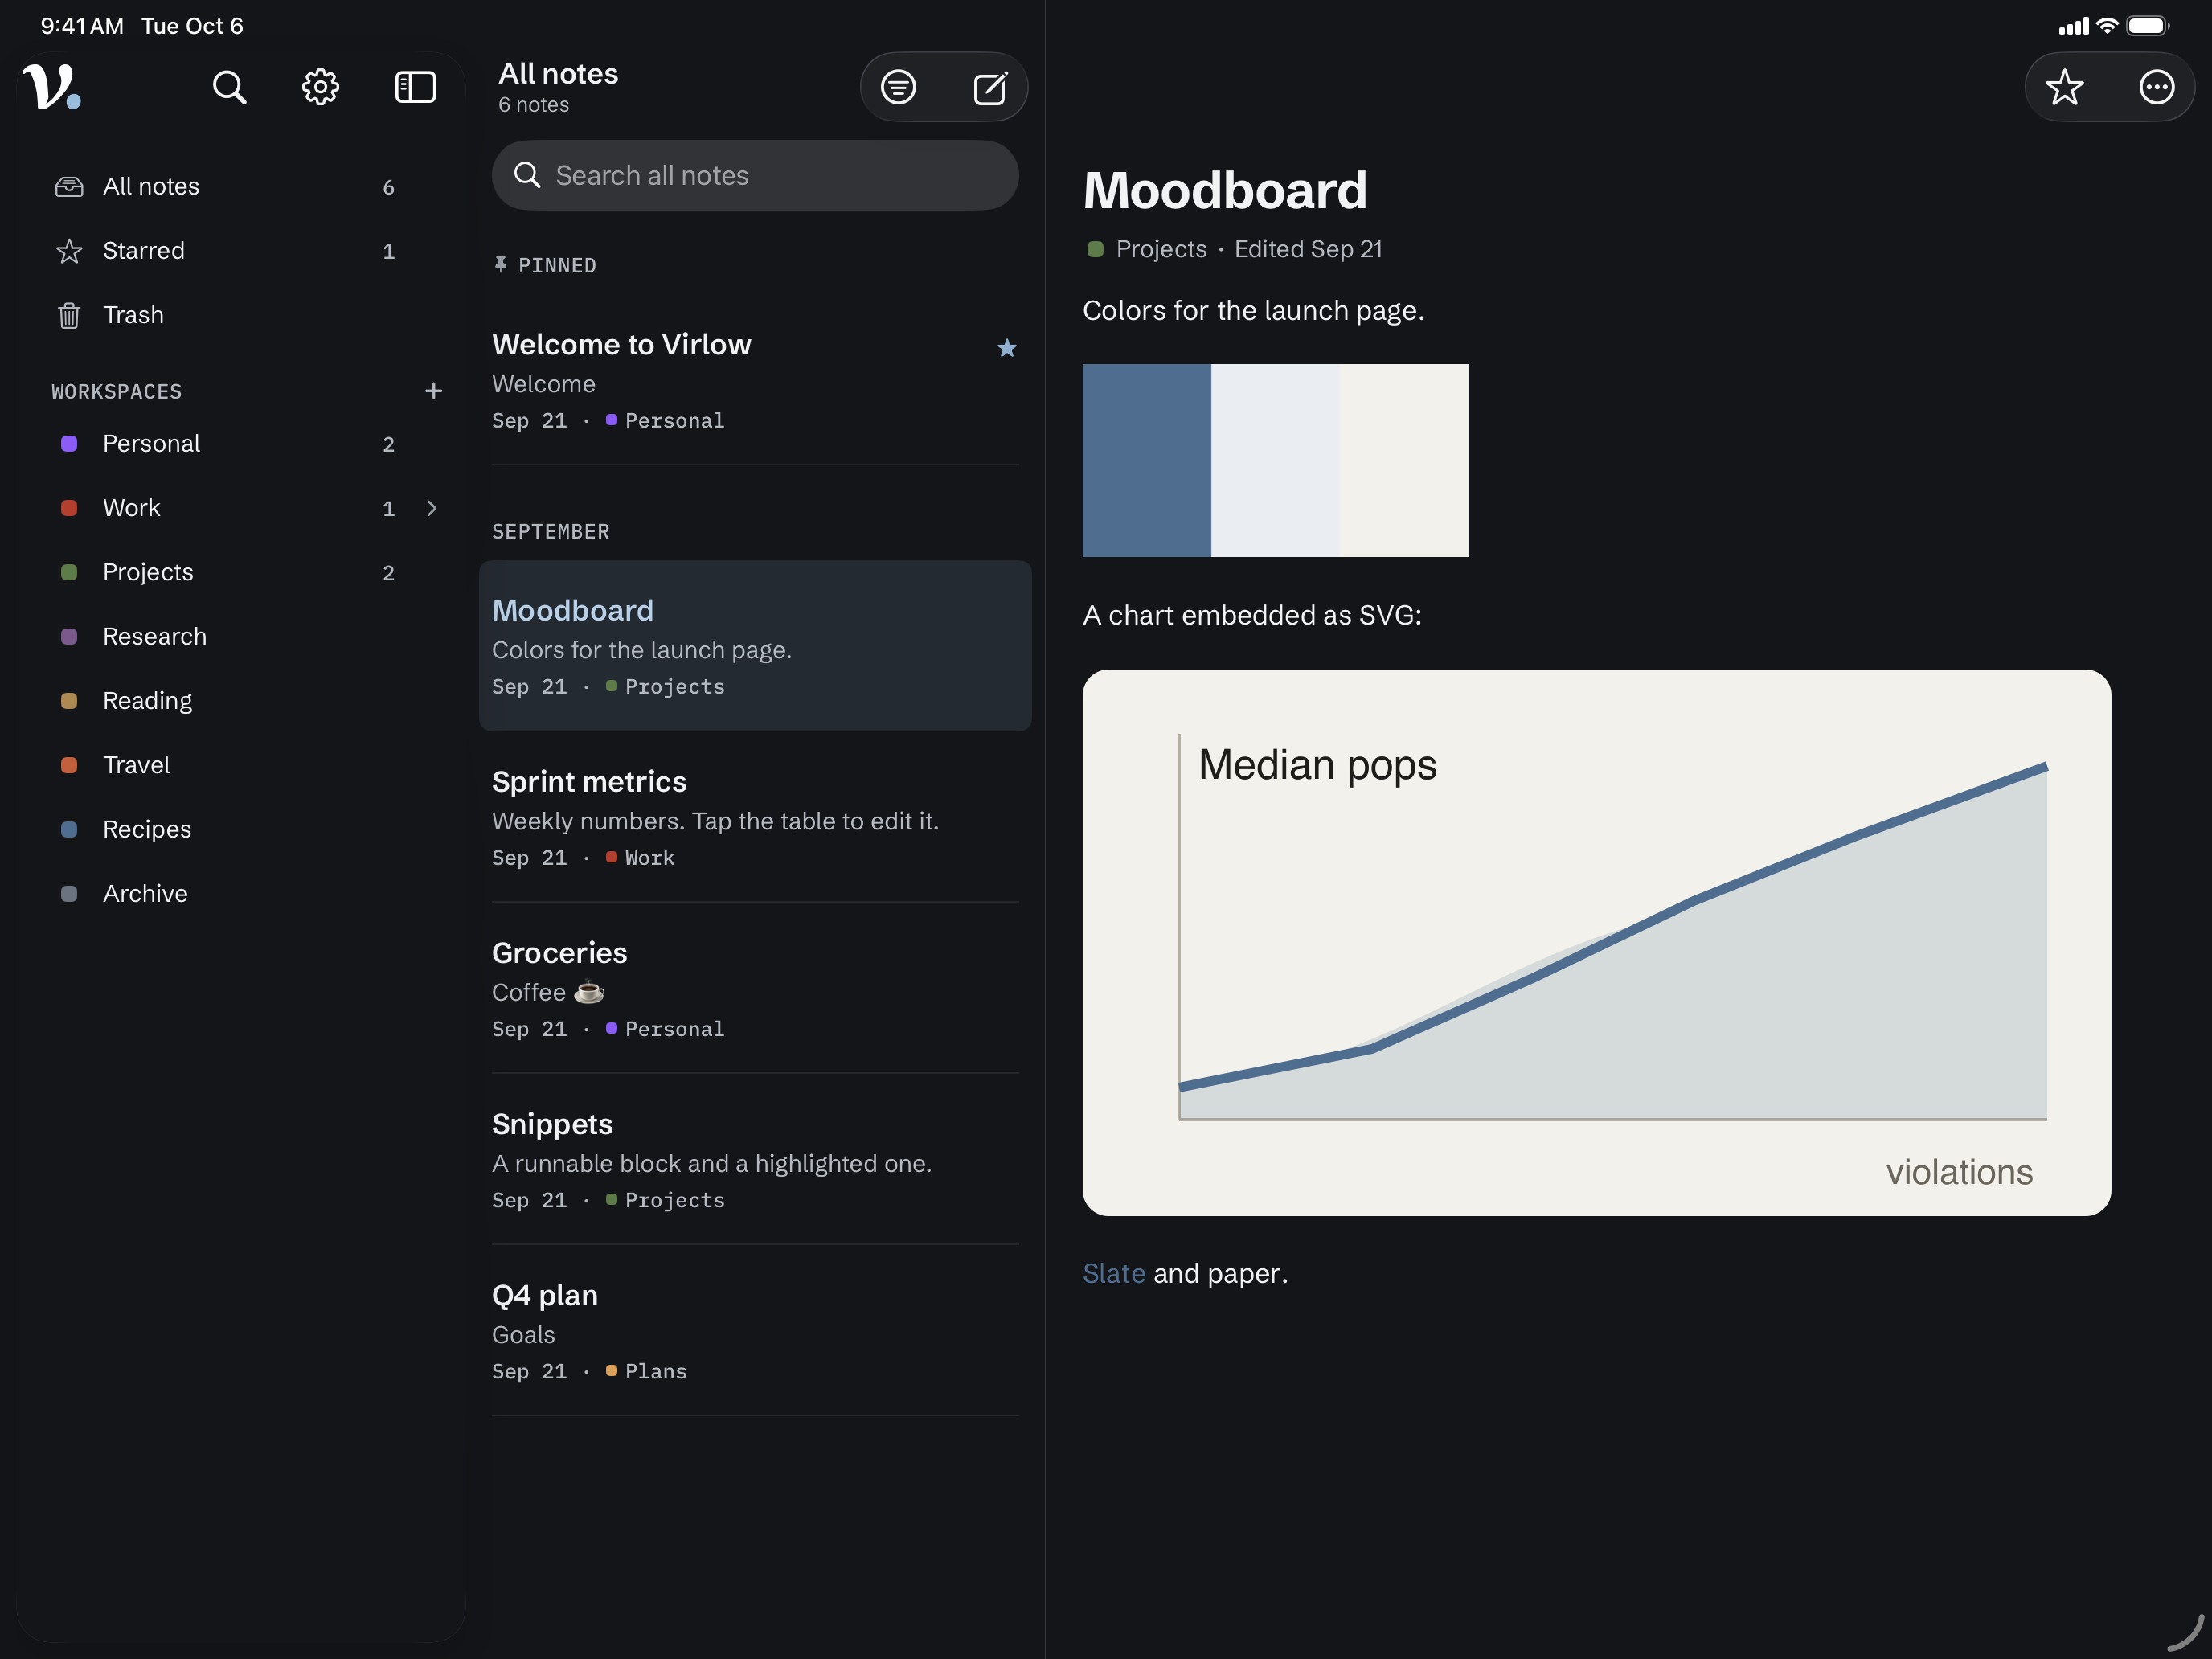Select the Research workspace
The width and height of the screenshot is (2212, 1659).
pos(241,636)
